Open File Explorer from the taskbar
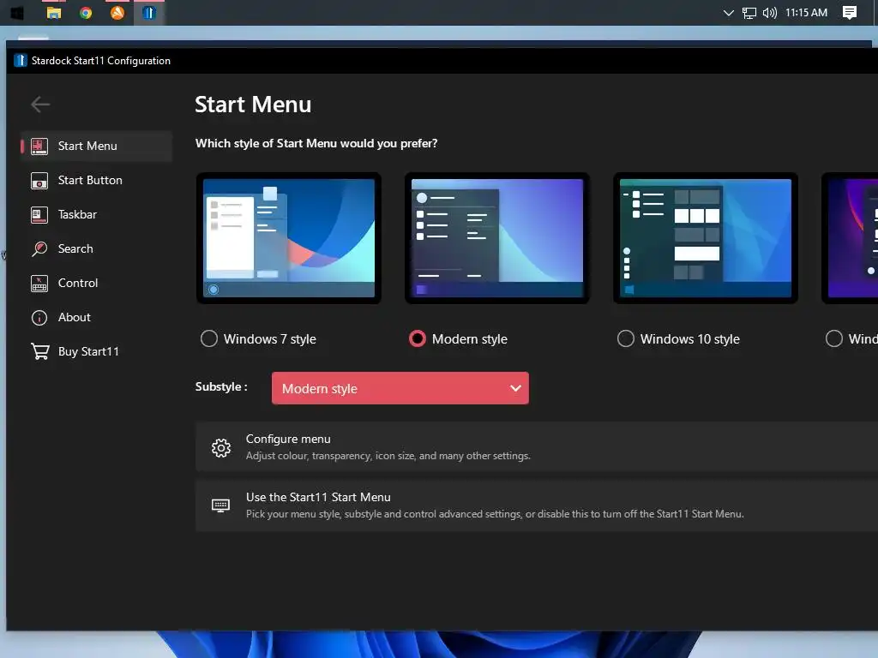The height and width of the screenshot is (658, 878). 54,12
